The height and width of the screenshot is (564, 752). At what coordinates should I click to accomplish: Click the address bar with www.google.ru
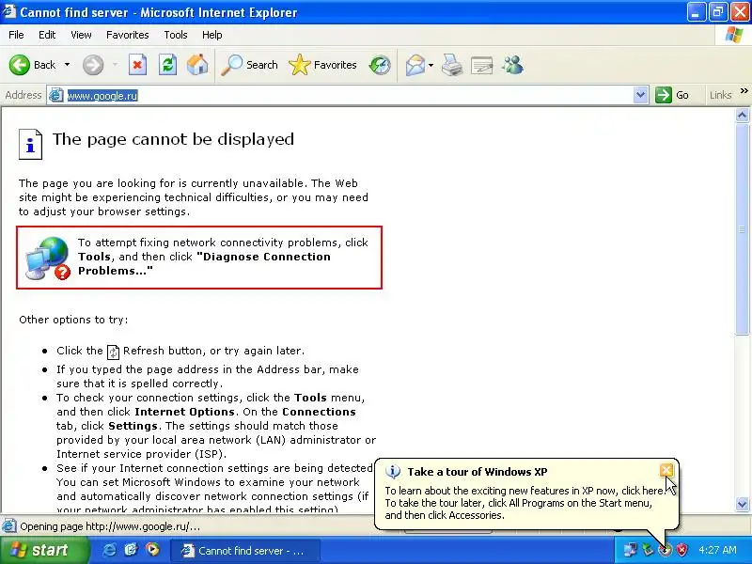coord(347,96)
